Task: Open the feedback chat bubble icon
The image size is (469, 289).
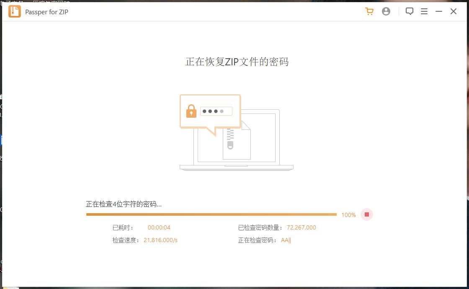Action: tap(410, 11)
